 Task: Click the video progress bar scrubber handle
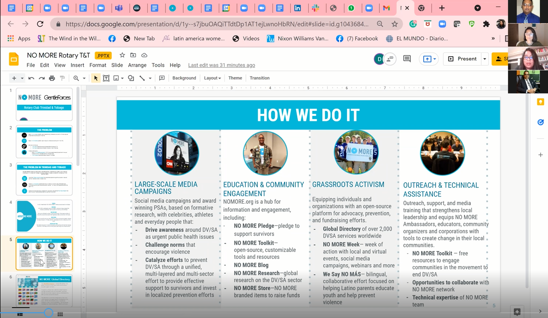click(49, 312)
